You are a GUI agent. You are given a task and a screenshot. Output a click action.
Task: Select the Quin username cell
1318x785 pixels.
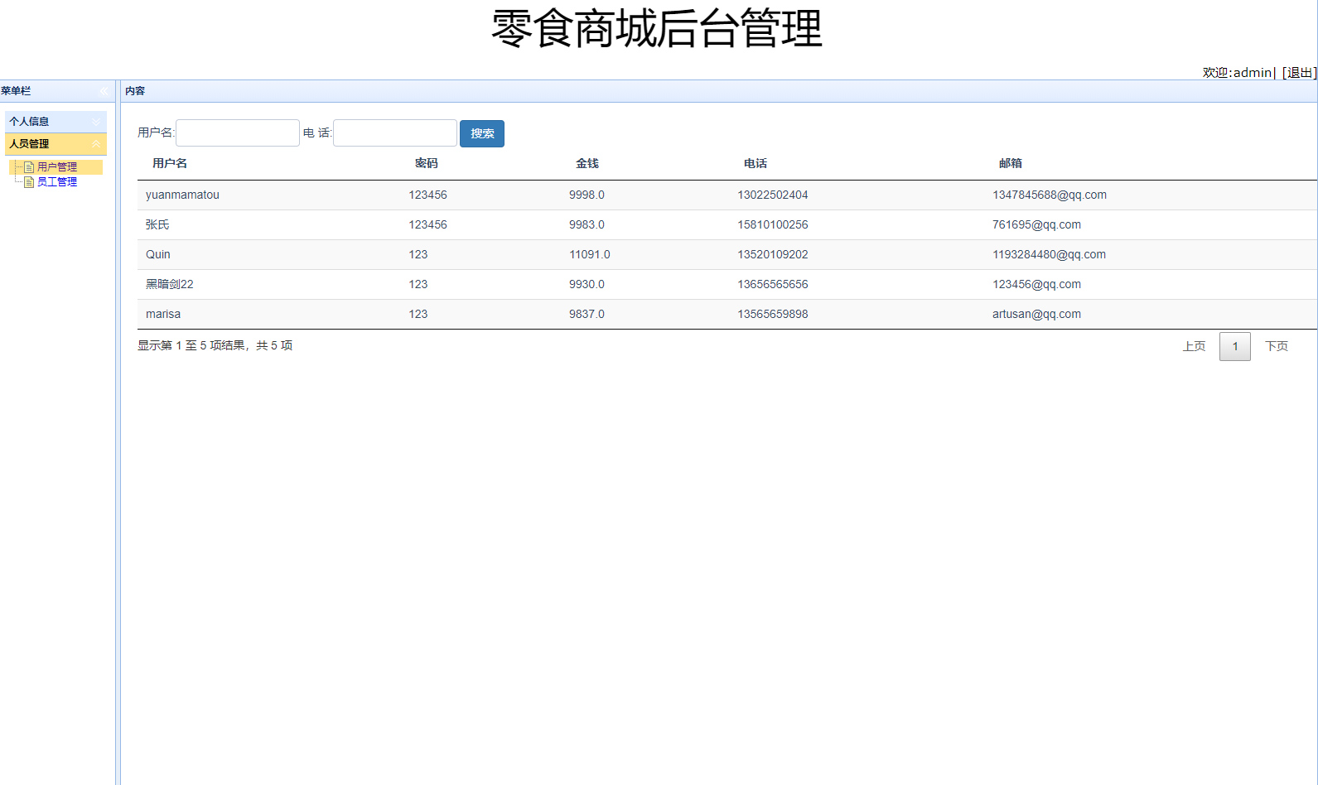(158, 255)
